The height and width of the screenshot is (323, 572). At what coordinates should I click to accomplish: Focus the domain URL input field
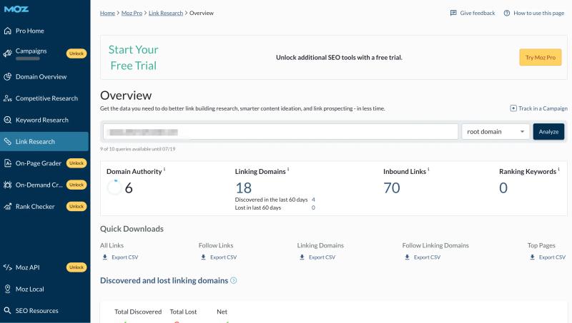pos(280,132)
